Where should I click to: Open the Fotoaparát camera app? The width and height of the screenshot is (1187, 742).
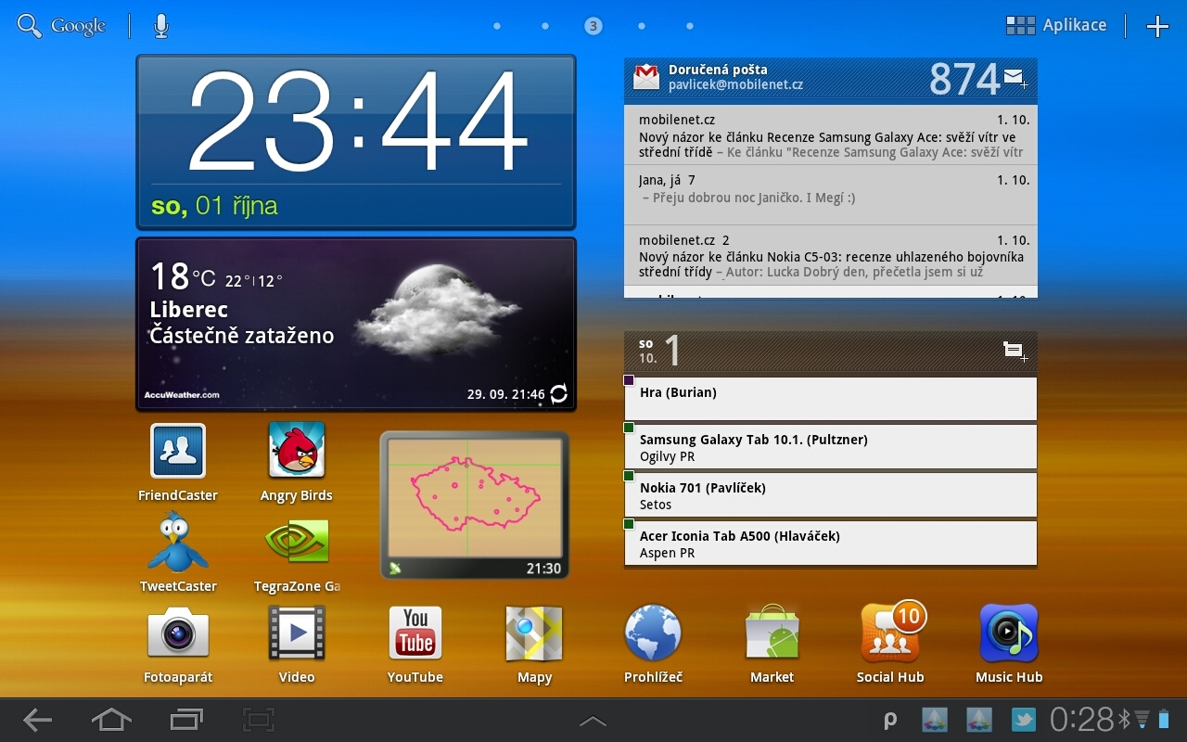pos(177,635)
